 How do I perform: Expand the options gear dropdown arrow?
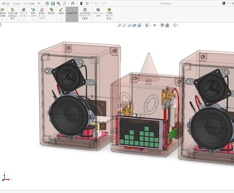point(91,4)
